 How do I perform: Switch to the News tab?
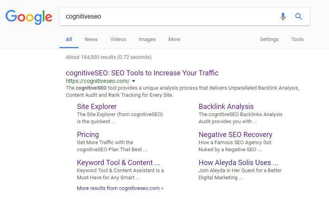(x=91, y=39)
